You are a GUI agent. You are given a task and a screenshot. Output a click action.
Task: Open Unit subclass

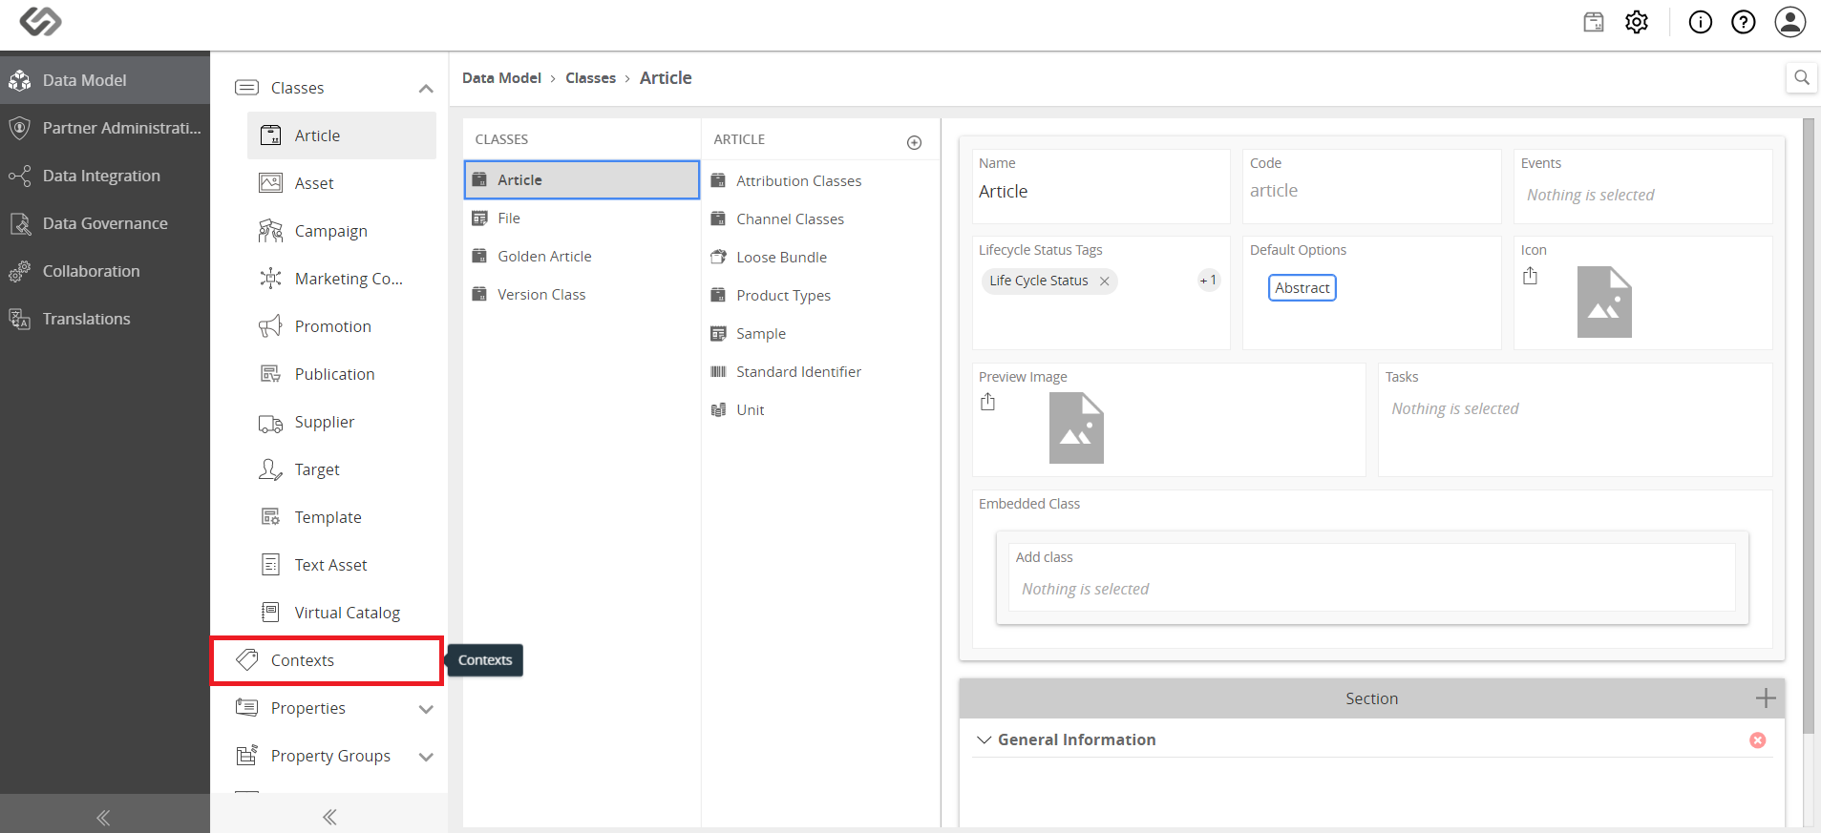click(x=821, y=409)
